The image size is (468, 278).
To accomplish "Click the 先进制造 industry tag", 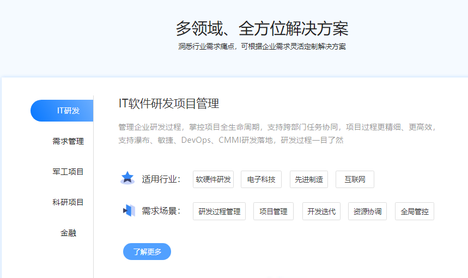I will pyautogui.click(x=309, y=179).
